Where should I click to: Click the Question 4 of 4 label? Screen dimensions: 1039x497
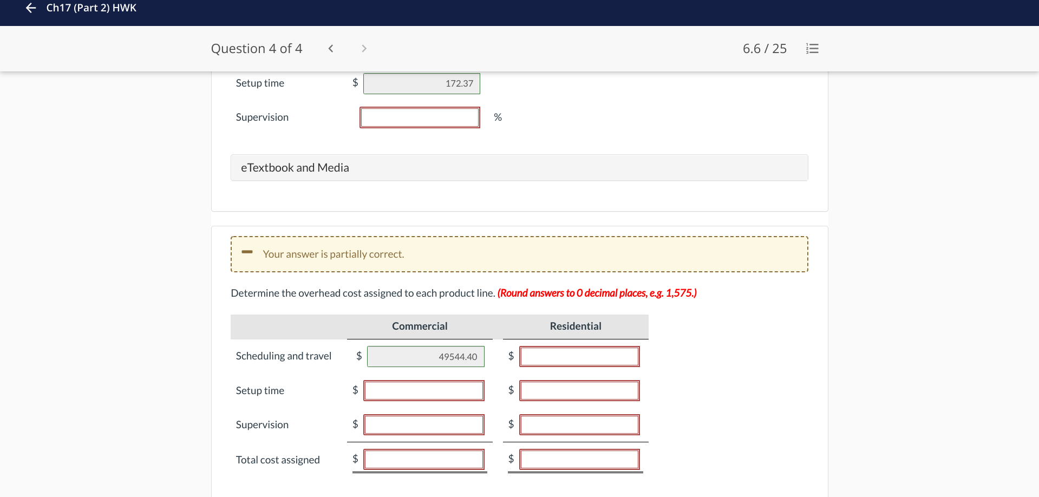(x=257, y=49)
